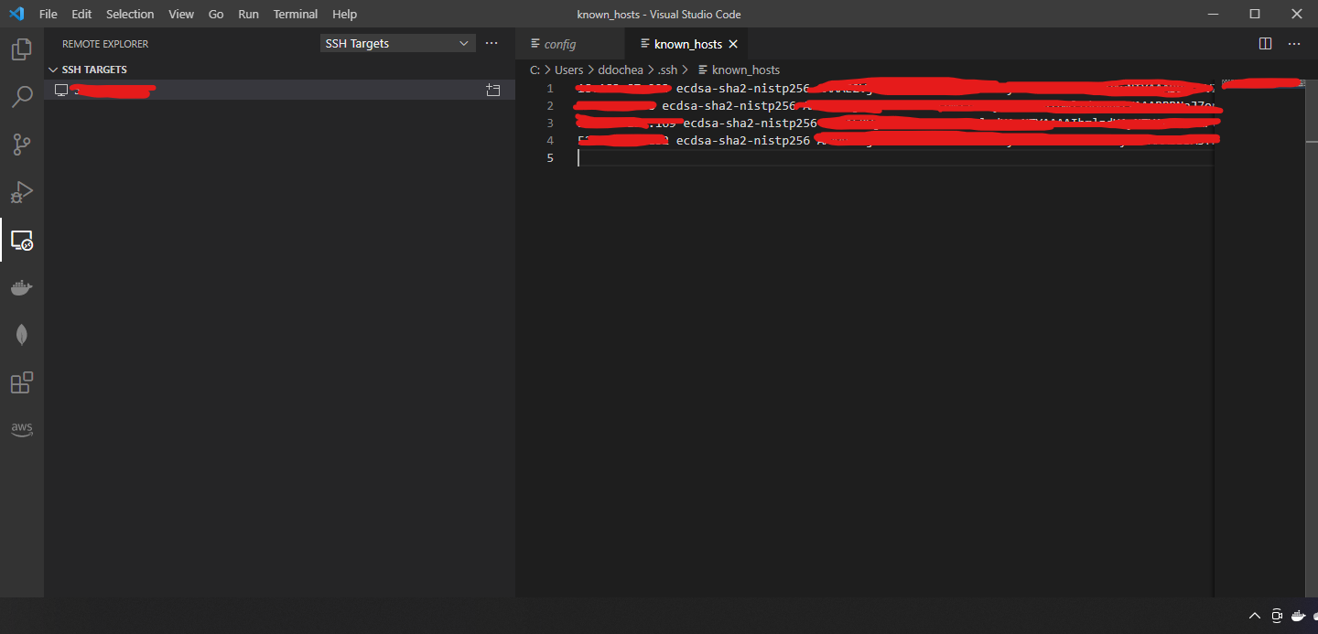Minimize the VS Code window
Screen dimensions: 1318x634
[x=1211, y=14]
